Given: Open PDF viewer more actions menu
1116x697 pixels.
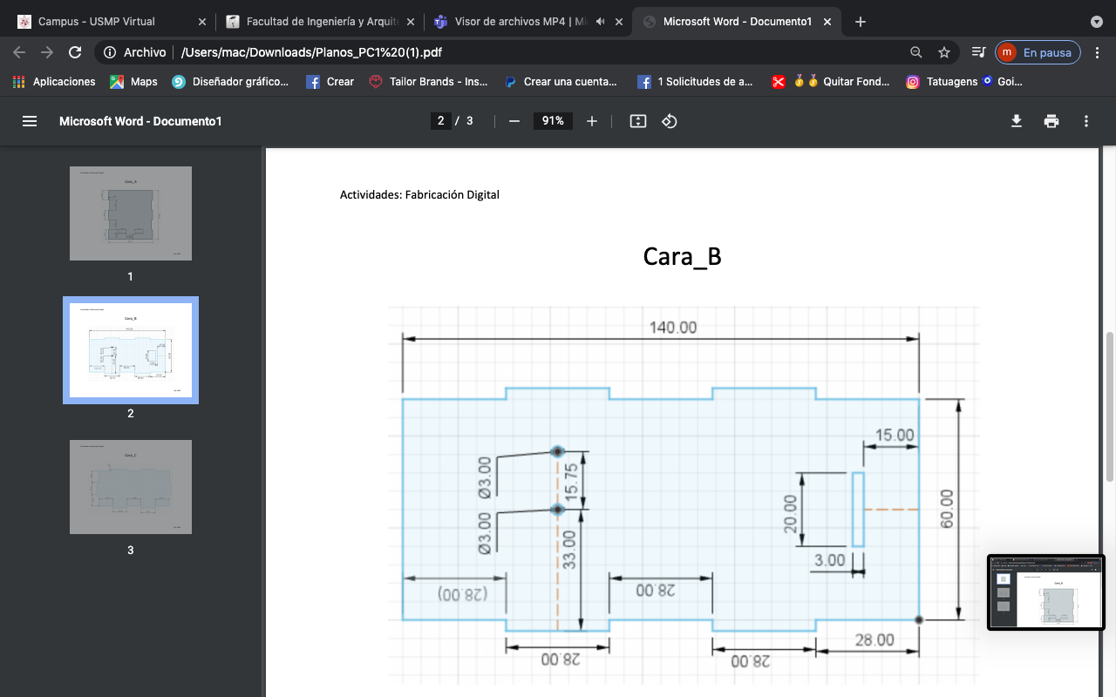Looking at the screenshot, I should tap(1086, 121).
